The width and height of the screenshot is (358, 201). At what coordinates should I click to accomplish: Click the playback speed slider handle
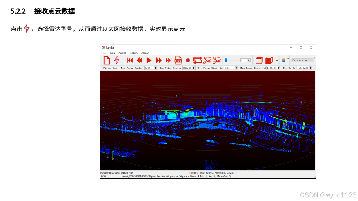click(226, 60)
